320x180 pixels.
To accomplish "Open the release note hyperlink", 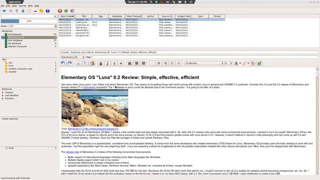I will point(72,152).
